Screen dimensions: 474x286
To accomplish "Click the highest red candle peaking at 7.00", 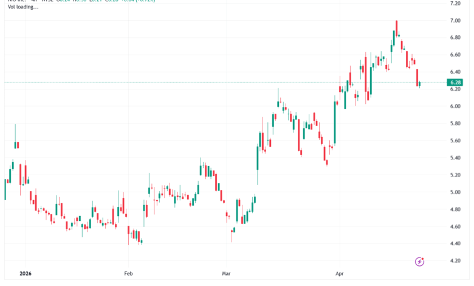I will coord(396,29).
